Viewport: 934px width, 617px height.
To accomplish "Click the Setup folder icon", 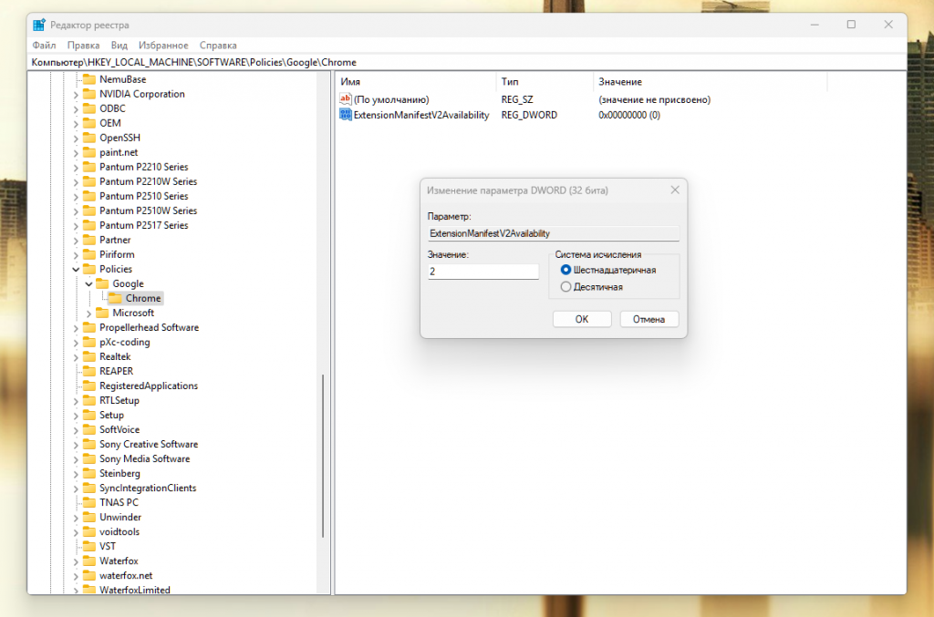I will pyautogui.click(x=89, y=415).
